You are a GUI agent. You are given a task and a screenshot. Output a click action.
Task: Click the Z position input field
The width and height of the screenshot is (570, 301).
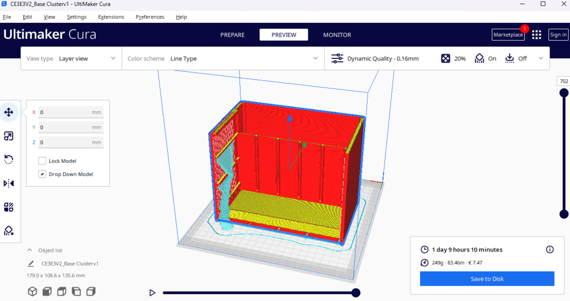(x=71, y=143)
